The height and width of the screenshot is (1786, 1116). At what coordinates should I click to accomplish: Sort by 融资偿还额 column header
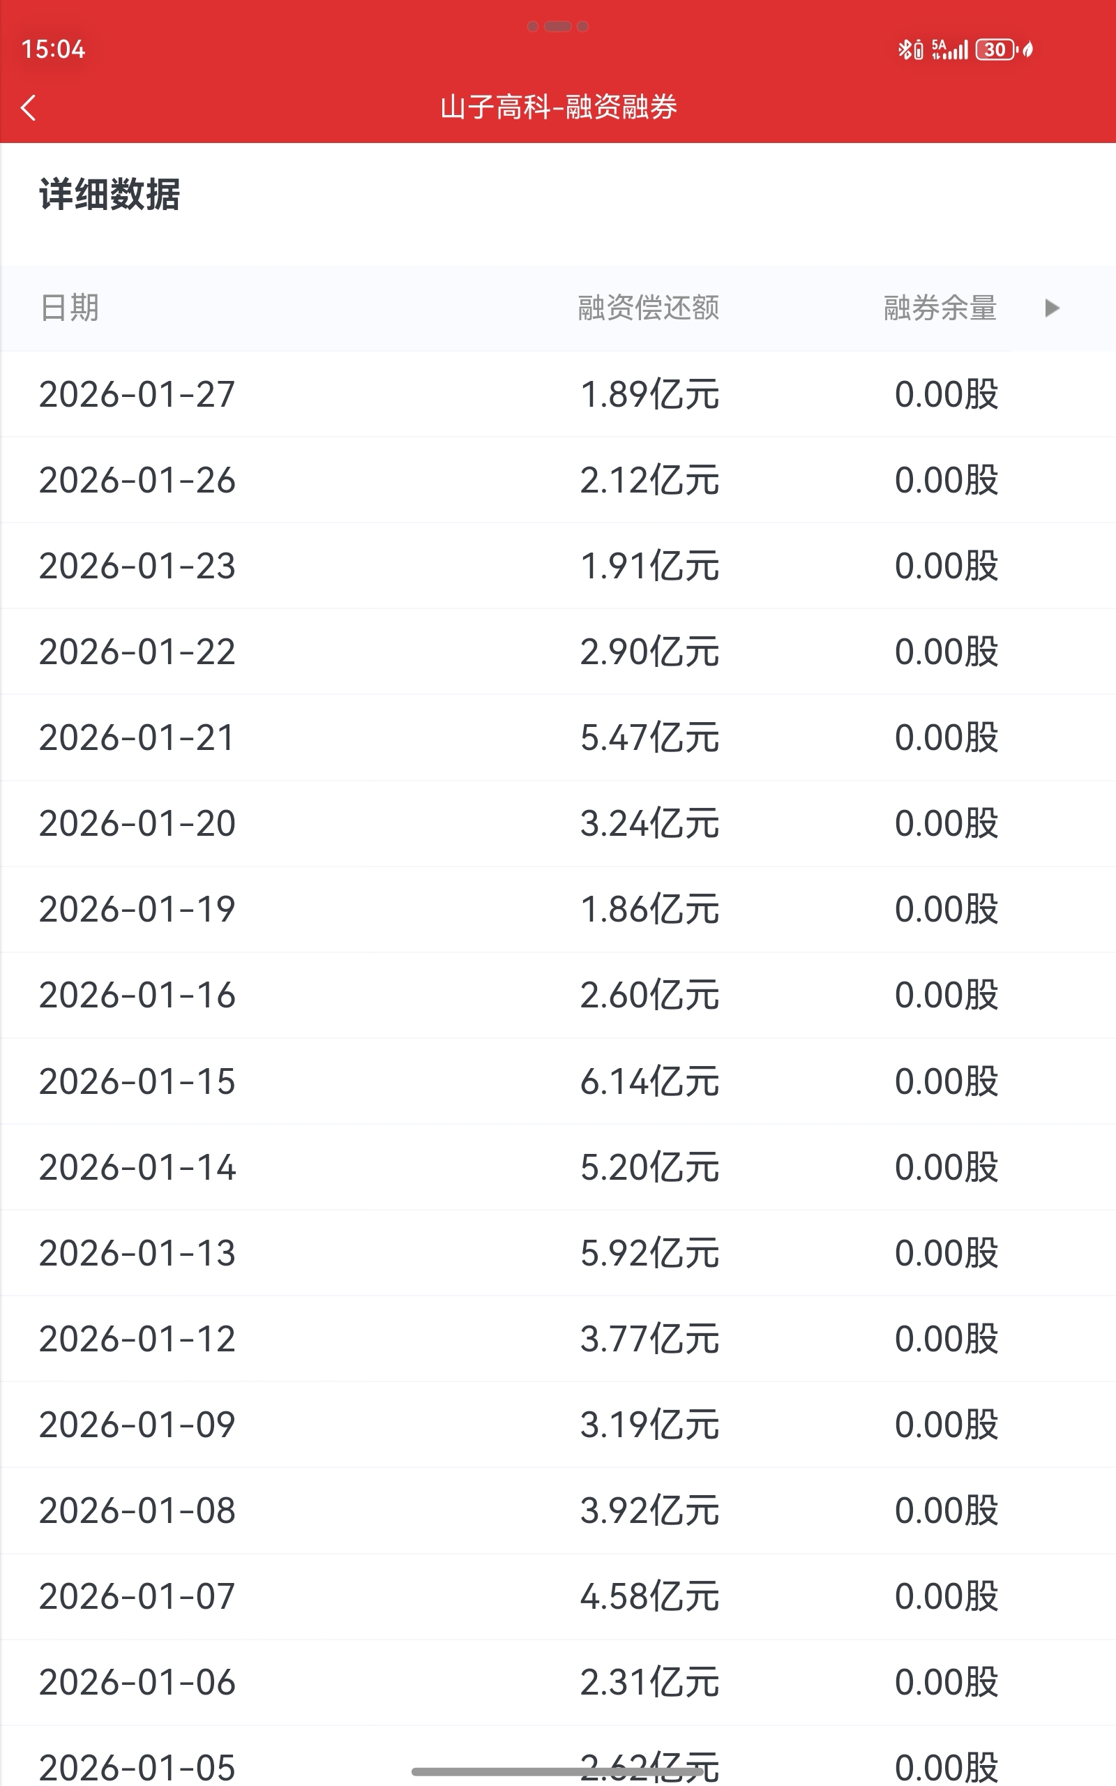648,308
